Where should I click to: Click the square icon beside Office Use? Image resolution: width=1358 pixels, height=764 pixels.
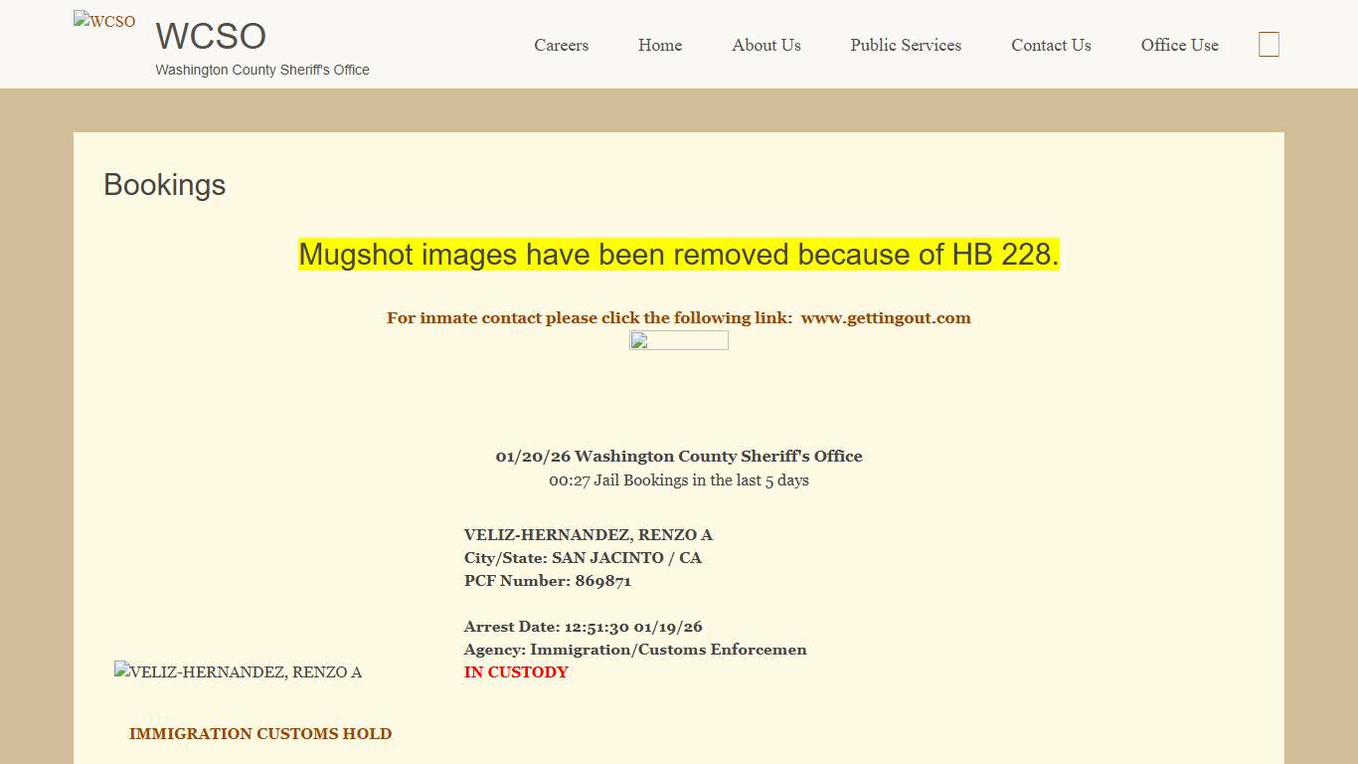pos(1269,45)
